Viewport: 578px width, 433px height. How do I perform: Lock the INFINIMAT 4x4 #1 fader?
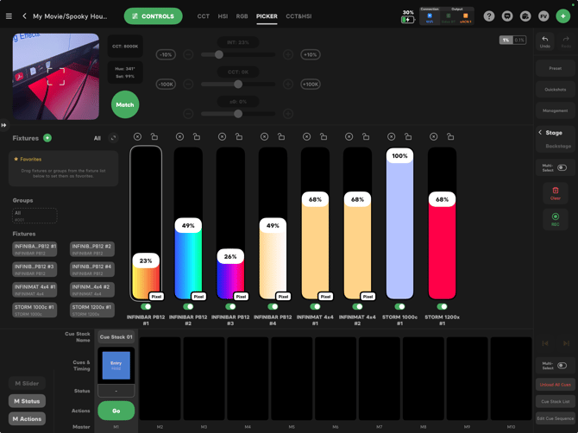pos(324,137)
